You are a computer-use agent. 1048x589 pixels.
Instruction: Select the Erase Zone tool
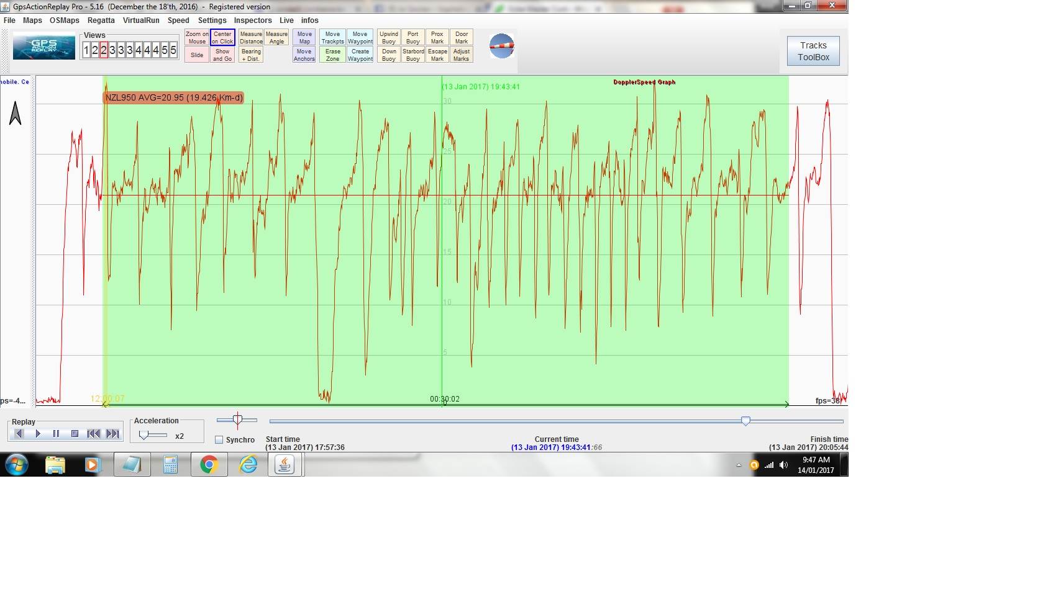pyautogui.click(x=332, y=55)
